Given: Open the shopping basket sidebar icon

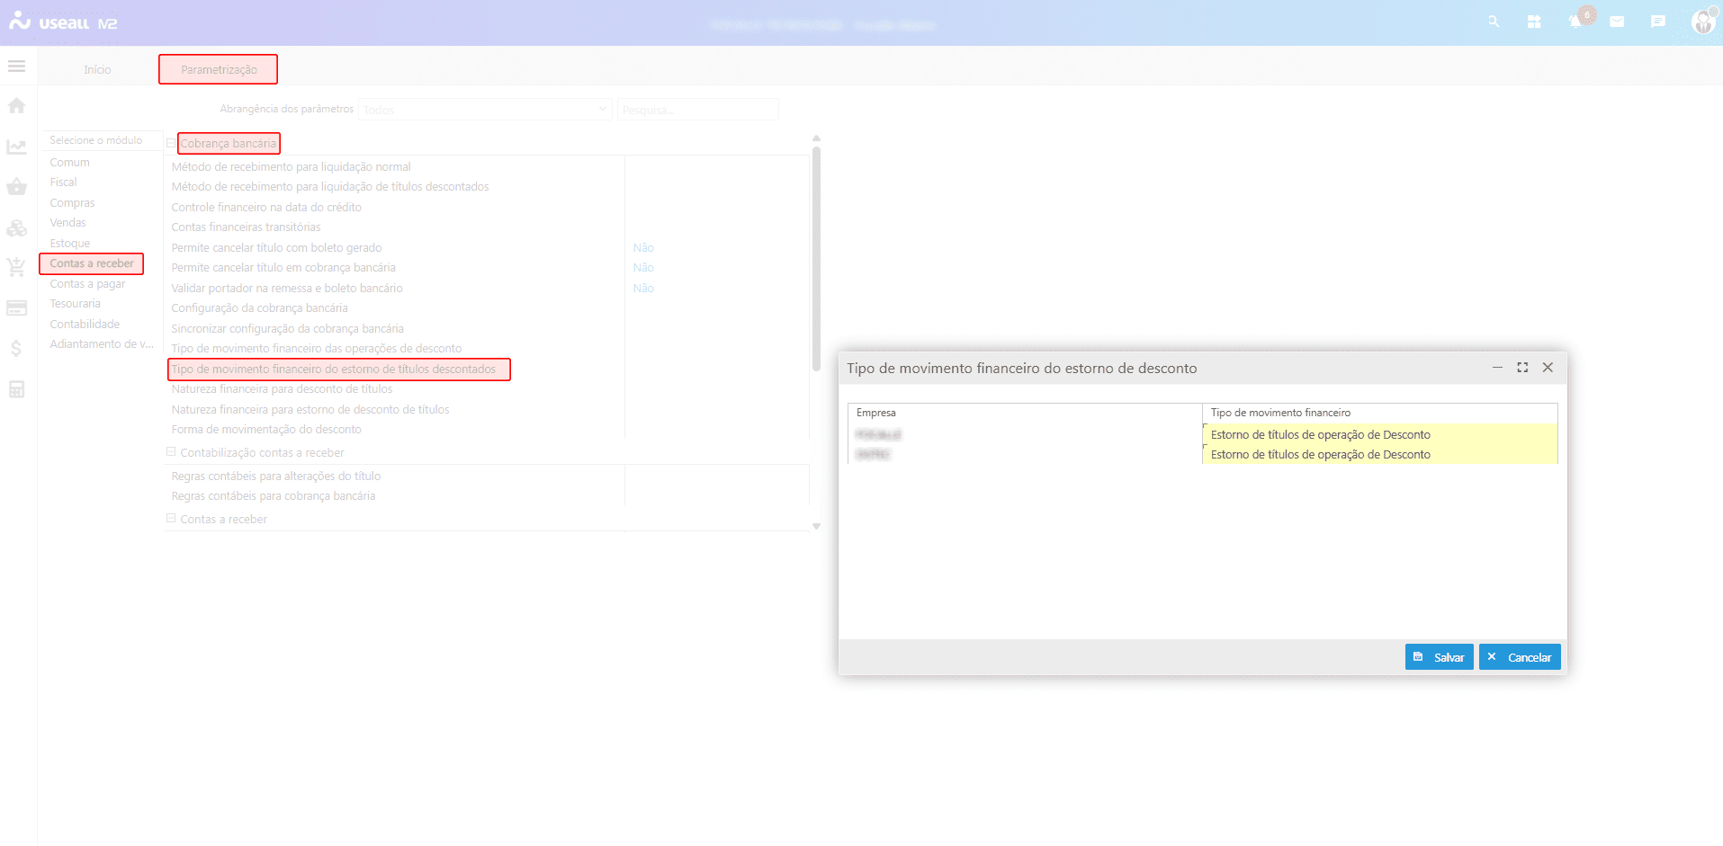Looking at the screenshot, I should click(16, 187).
